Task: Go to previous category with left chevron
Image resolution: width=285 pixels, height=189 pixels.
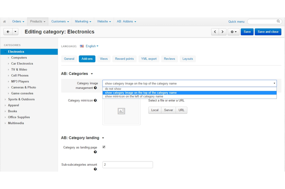Action: pos(215,31)
